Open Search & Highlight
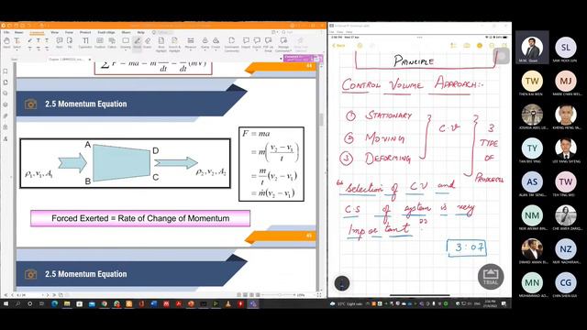Image resolution: width=587 pixels, height=330 pixels. tap(174, 43)
